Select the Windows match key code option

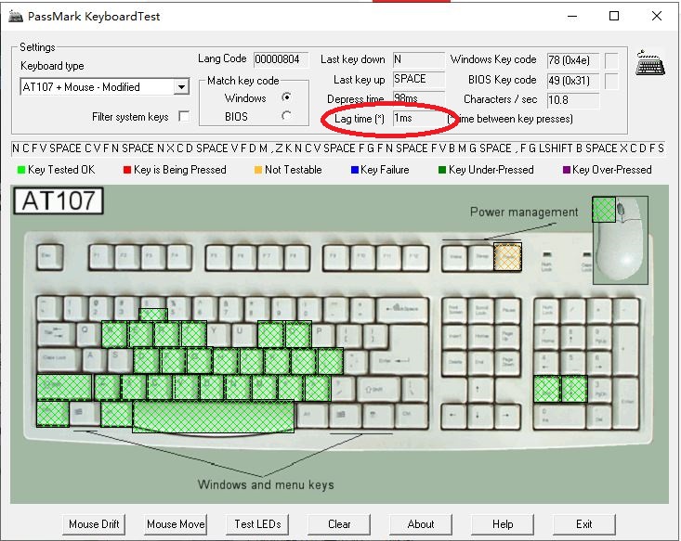[286, 97]
